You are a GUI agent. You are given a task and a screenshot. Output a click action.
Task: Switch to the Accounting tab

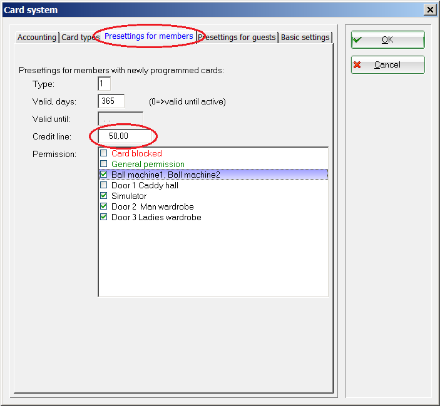(37, 38)
